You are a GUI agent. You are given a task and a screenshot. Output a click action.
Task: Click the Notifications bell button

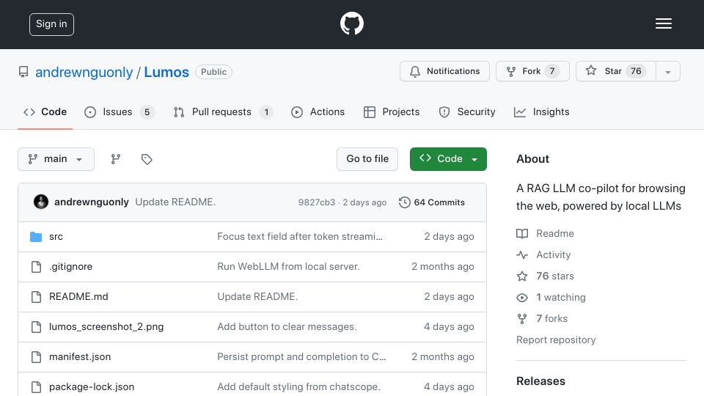click(x=444, y=71)
